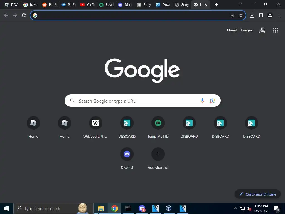This screenshot has height=214, width=285.
Task: Open the Google apps grid
Action: (x=276, y=30)
